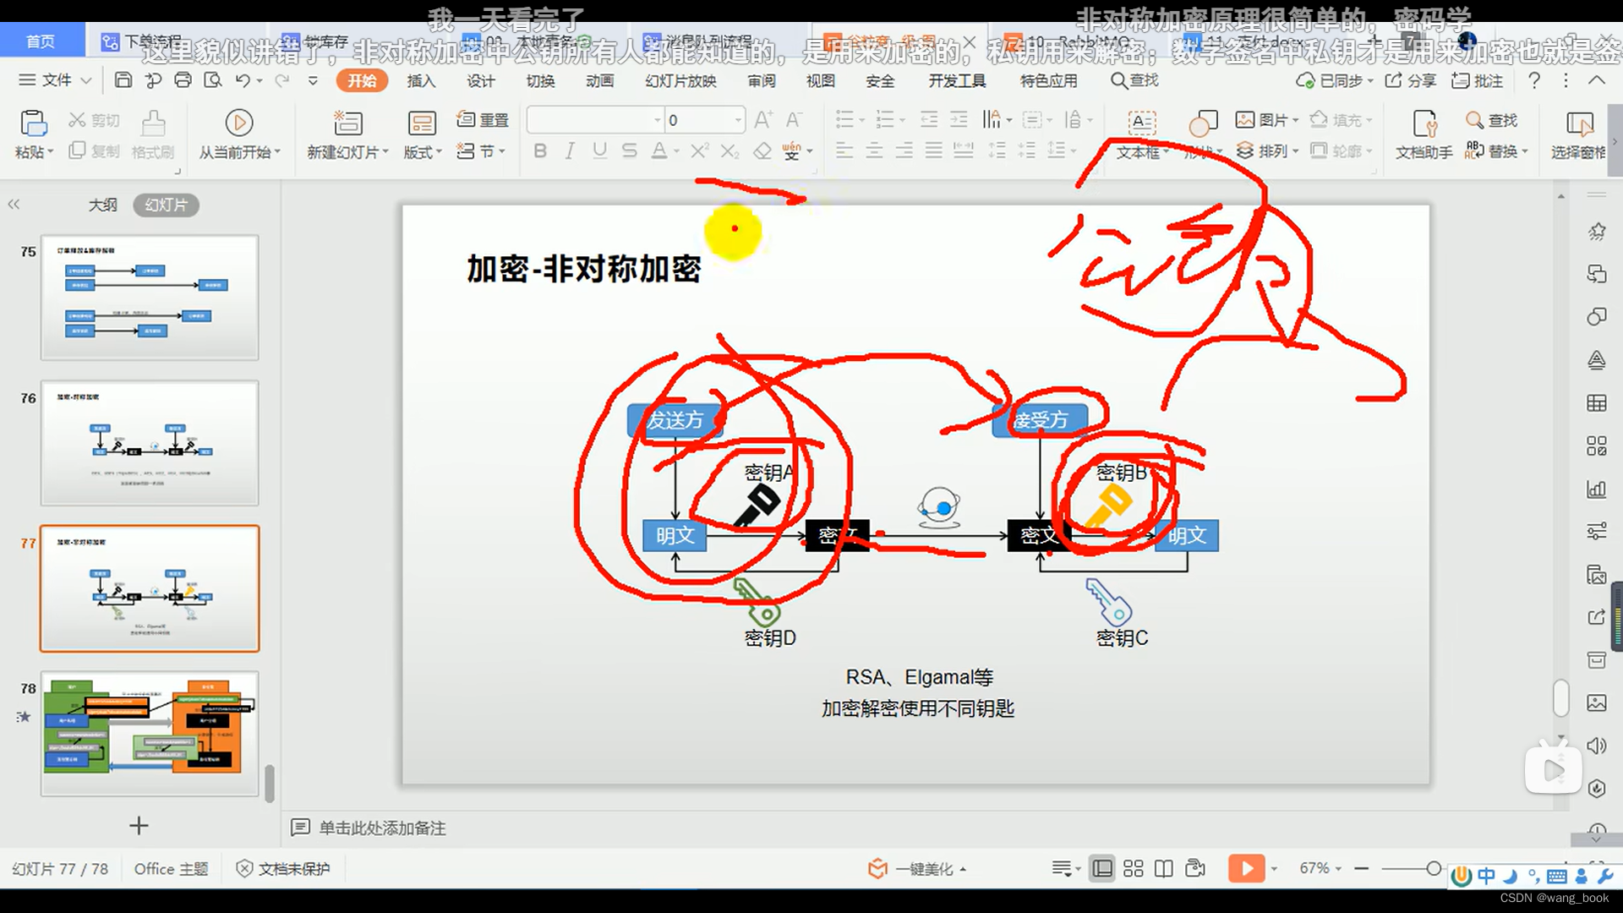
Task: Click the 插入 ribbon tab
Action: pos(423,80)
